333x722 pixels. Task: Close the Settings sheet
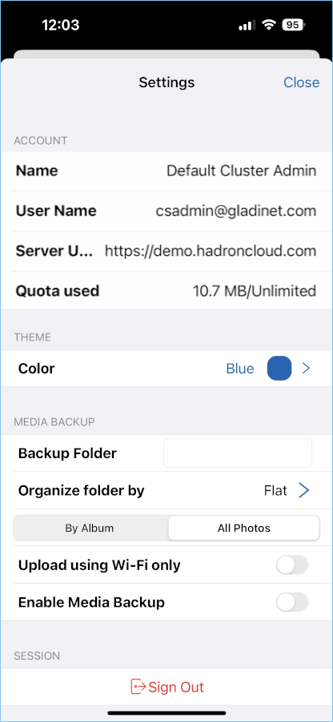pos(301,82)
